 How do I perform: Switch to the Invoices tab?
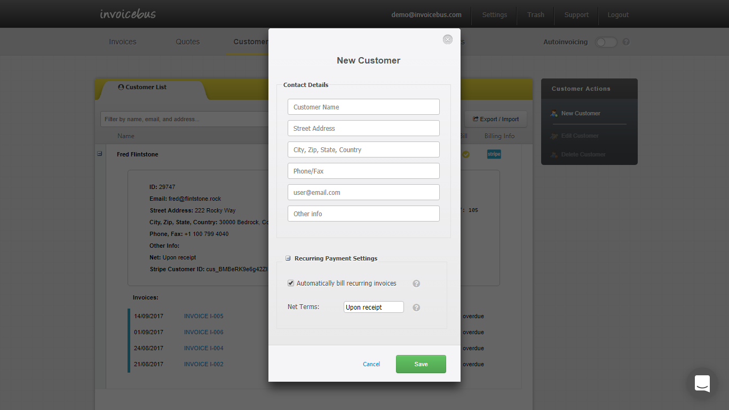pos(122,42)
